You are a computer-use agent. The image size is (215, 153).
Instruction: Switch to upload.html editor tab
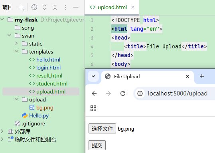point(112,8)
